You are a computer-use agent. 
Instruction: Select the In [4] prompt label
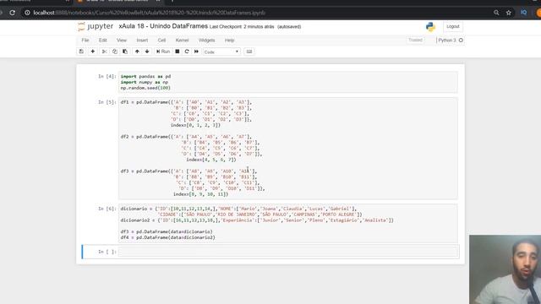pyautogui.click(x=107, y=76)
